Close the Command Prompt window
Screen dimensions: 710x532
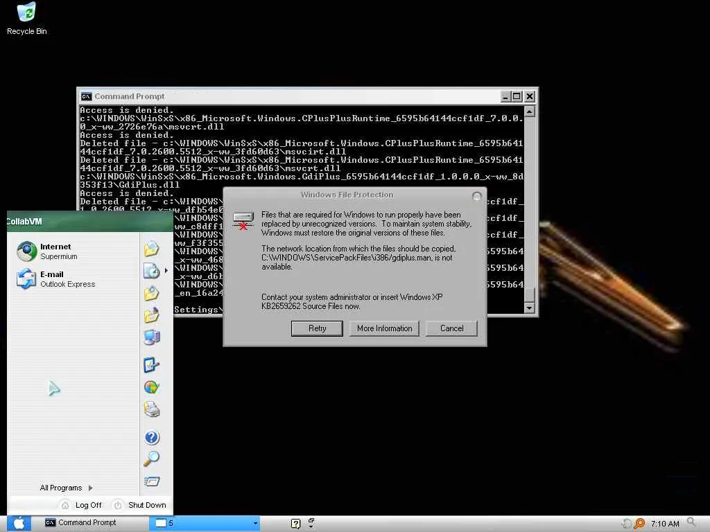pos(529,96)
